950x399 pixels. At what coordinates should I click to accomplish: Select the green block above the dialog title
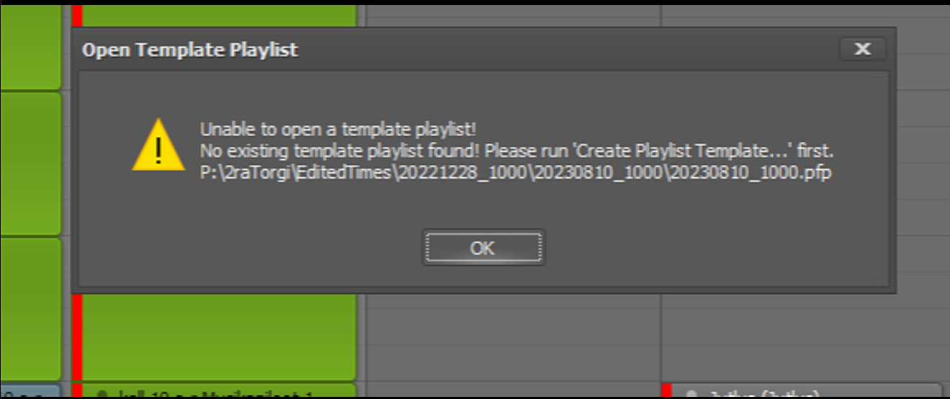click(219, 16)
